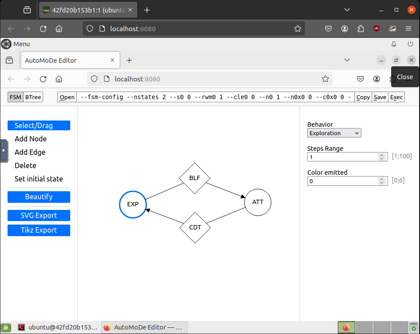
Task: Choose the Add Edge tool
Action: (30, 152)
